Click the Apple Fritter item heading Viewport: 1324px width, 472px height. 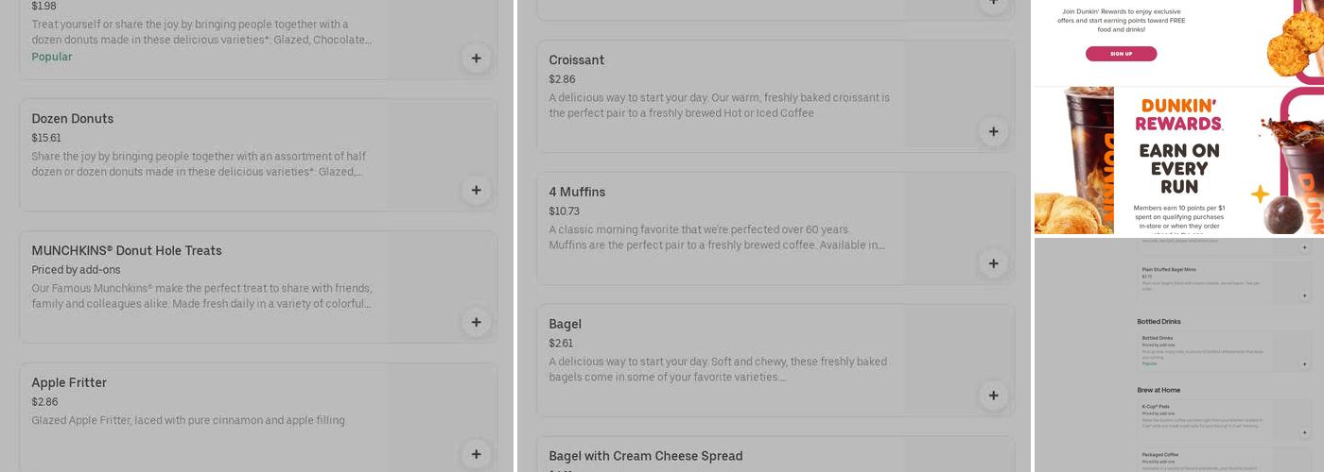pyautogui.click(x=69, y=382)
